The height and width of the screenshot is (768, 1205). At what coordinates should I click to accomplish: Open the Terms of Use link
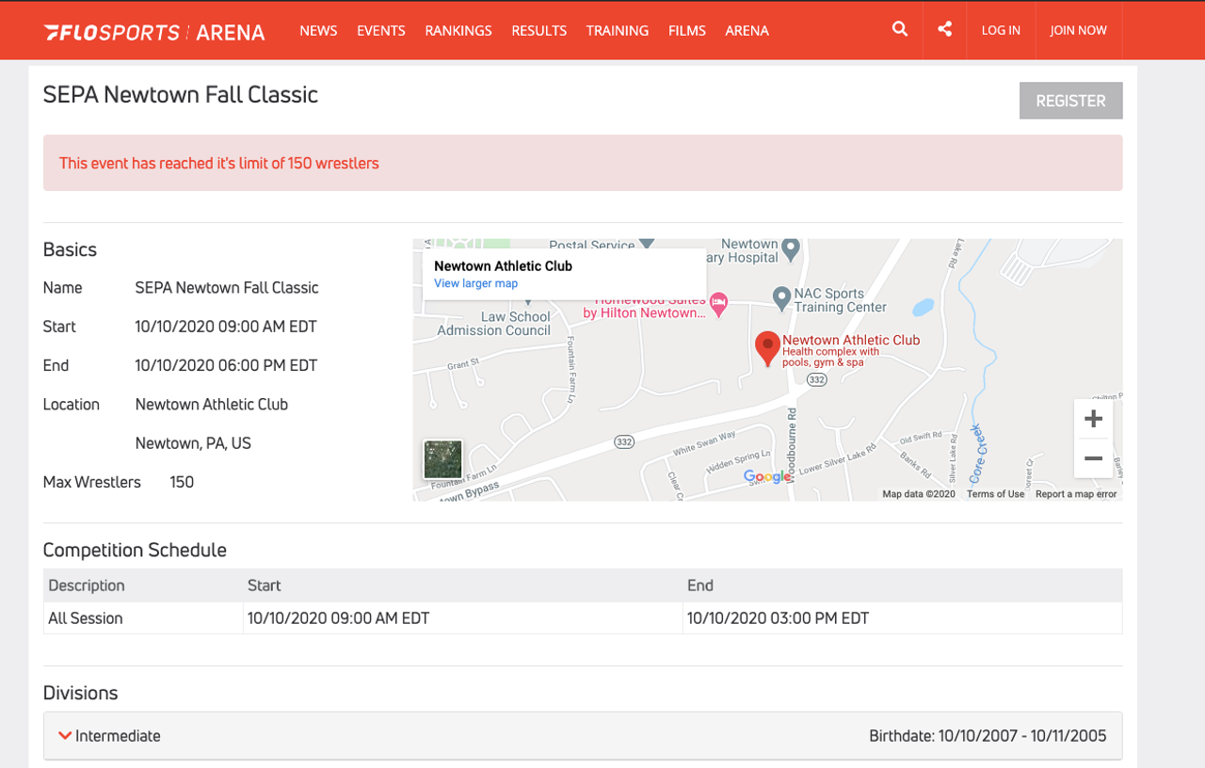click(995, 492)
